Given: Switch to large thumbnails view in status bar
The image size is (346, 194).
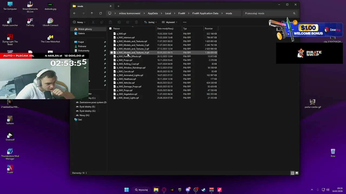Looking at the screenshot, I should pyautogui.click(x=297, y=173).
